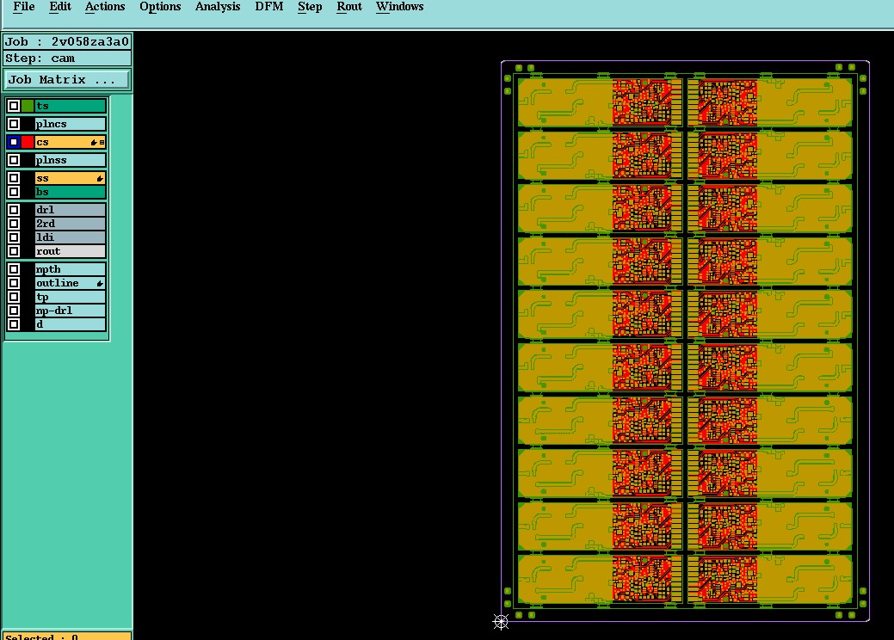Open the Step menu

point(310,7)
